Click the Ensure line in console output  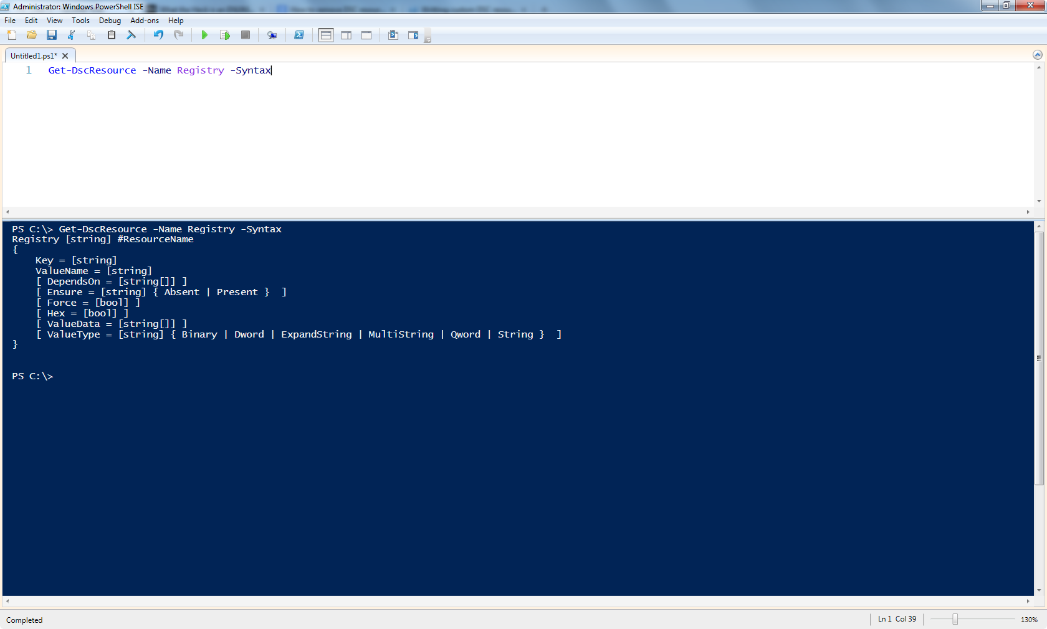[161, 292]
